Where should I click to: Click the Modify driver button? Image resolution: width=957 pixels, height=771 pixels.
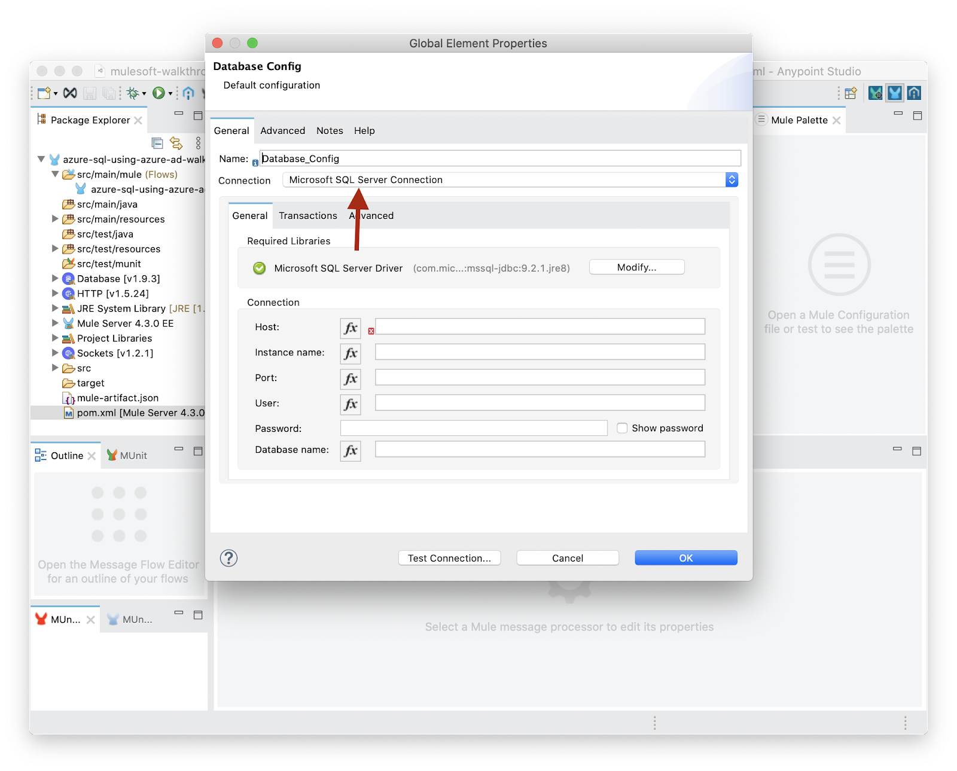click(x=636, y=267)
